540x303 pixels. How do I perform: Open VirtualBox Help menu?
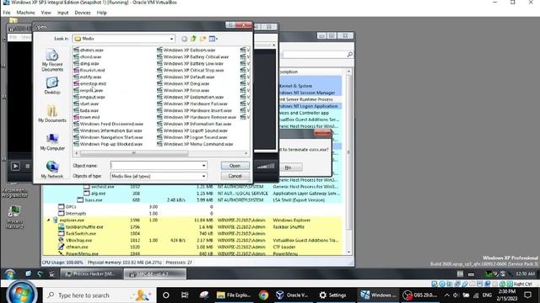[x=101, y=13]
